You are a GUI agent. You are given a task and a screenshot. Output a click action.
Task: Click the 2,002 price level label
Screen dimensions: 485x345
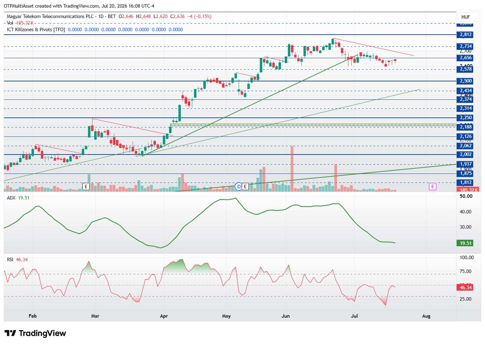[x=466, y=154]
